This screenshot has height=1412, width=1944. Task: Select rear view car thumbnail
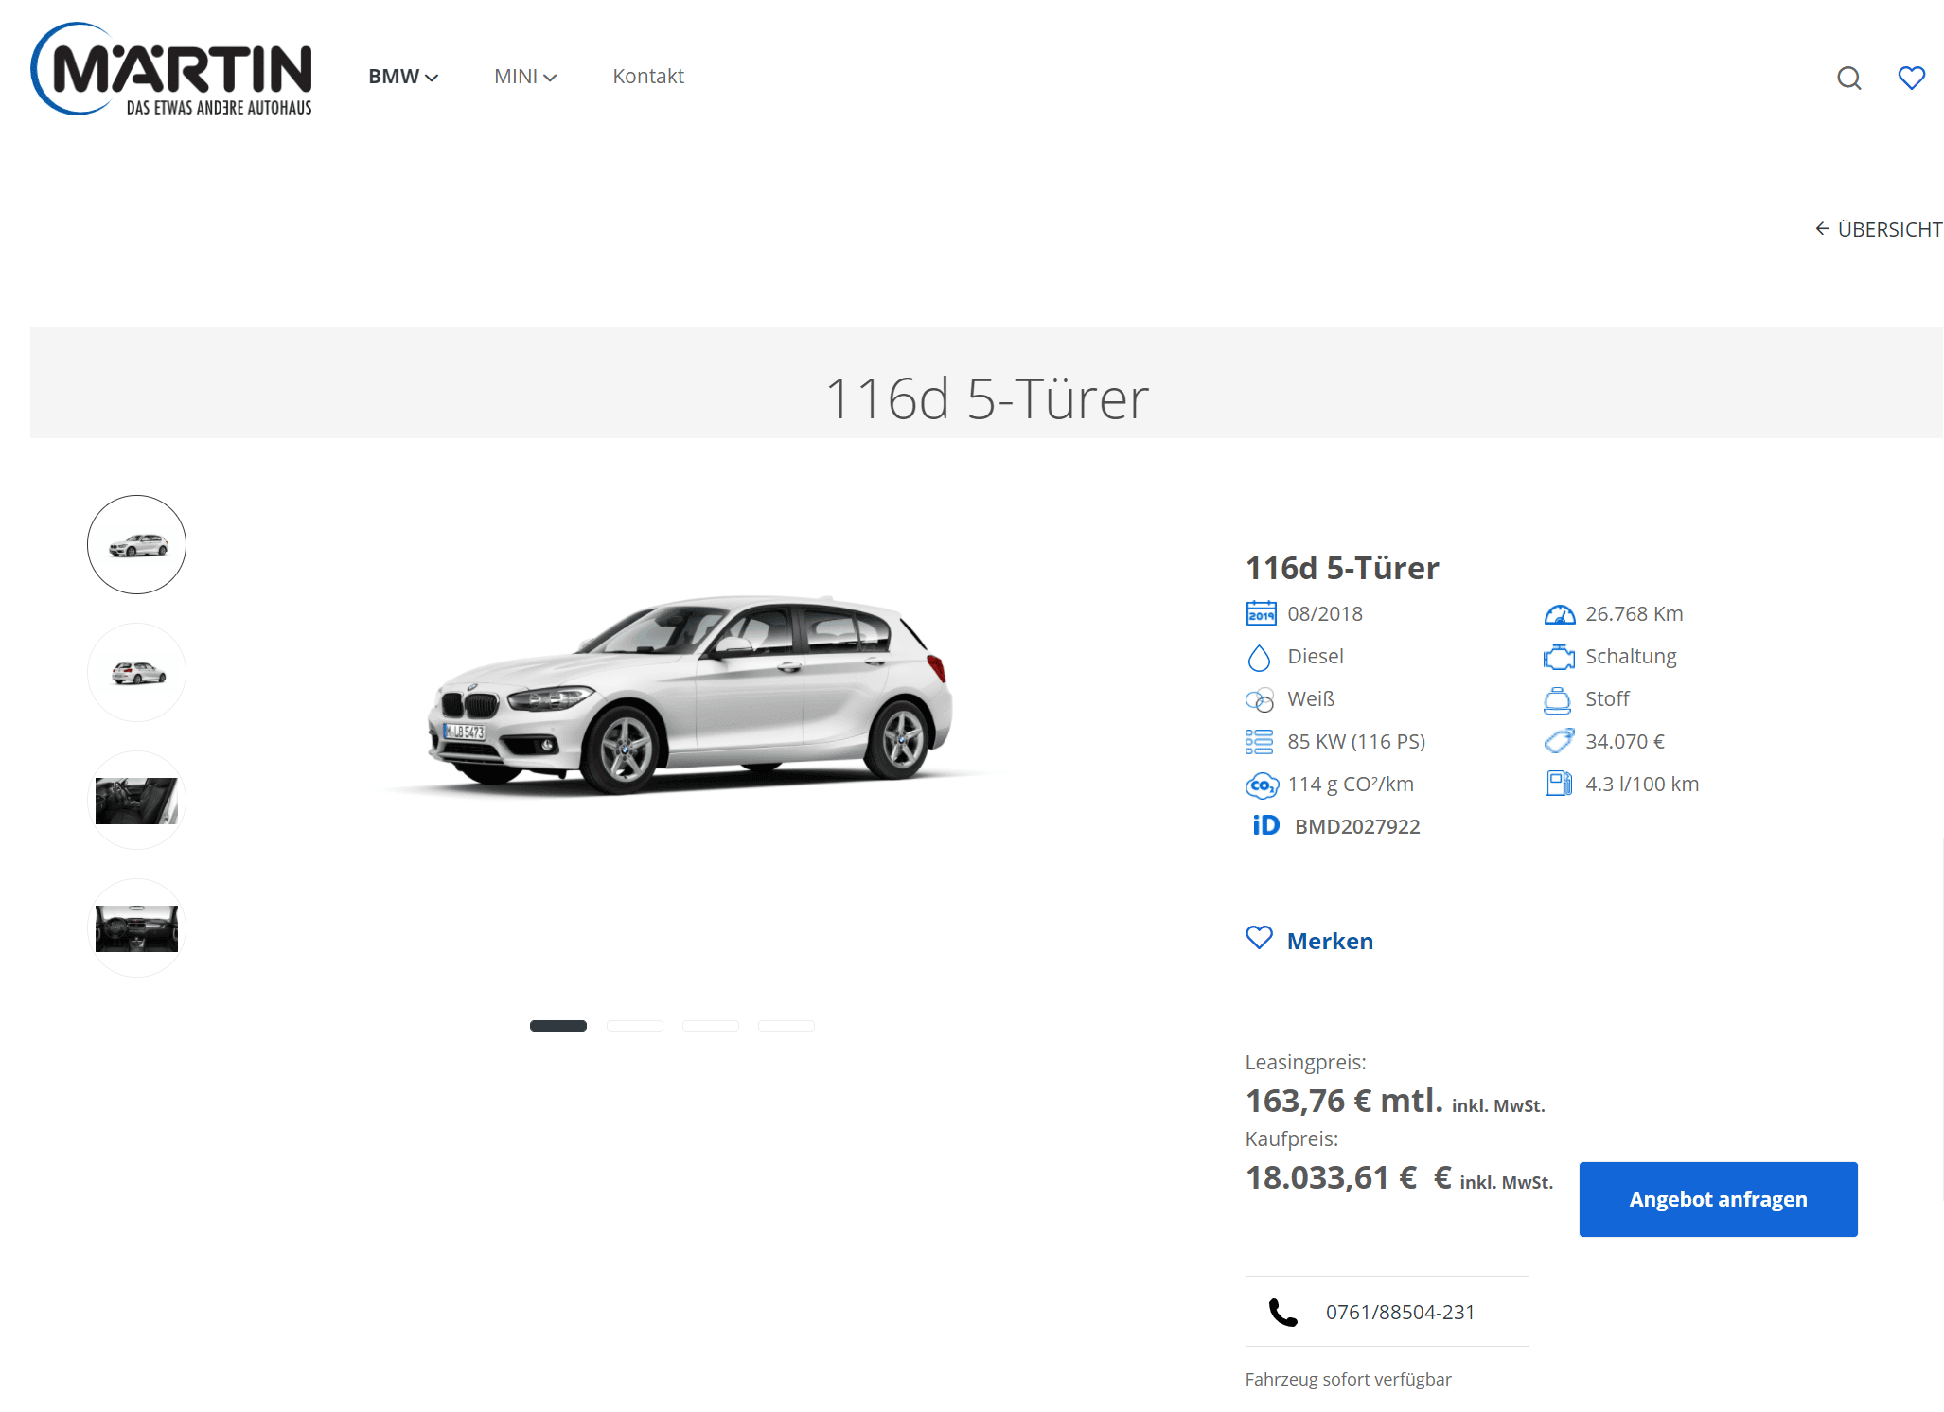point(137,673)
